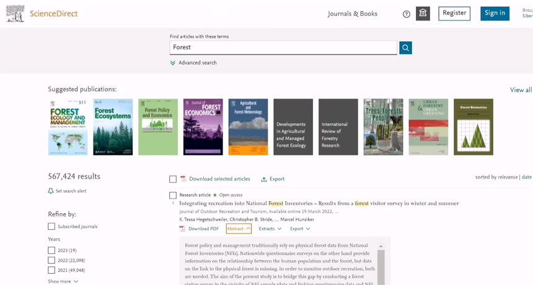This screenshot has width=533, height=285.
Task: Click the Elsevier tree logo
Action: (15, 14)
